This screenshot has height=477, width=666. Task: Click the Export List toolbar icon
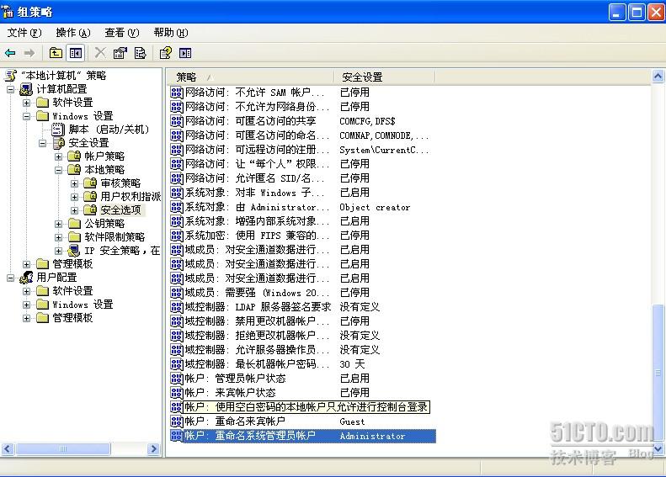(140, 53)
